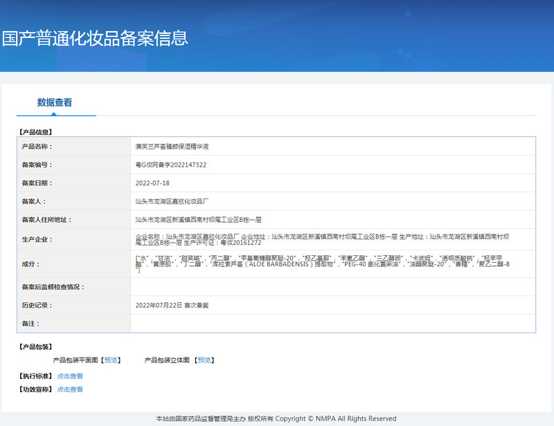
Task: Select the filing date 2022-07-18
Action: point(152,183)
